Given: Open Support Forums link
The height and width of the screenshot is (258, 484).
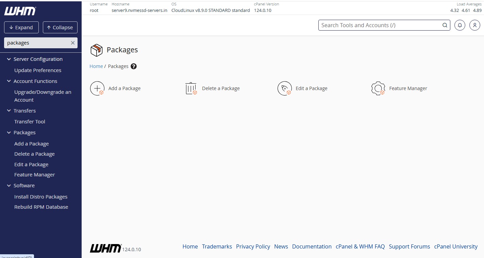Looking at the screenshot, I should pos(410,247).
